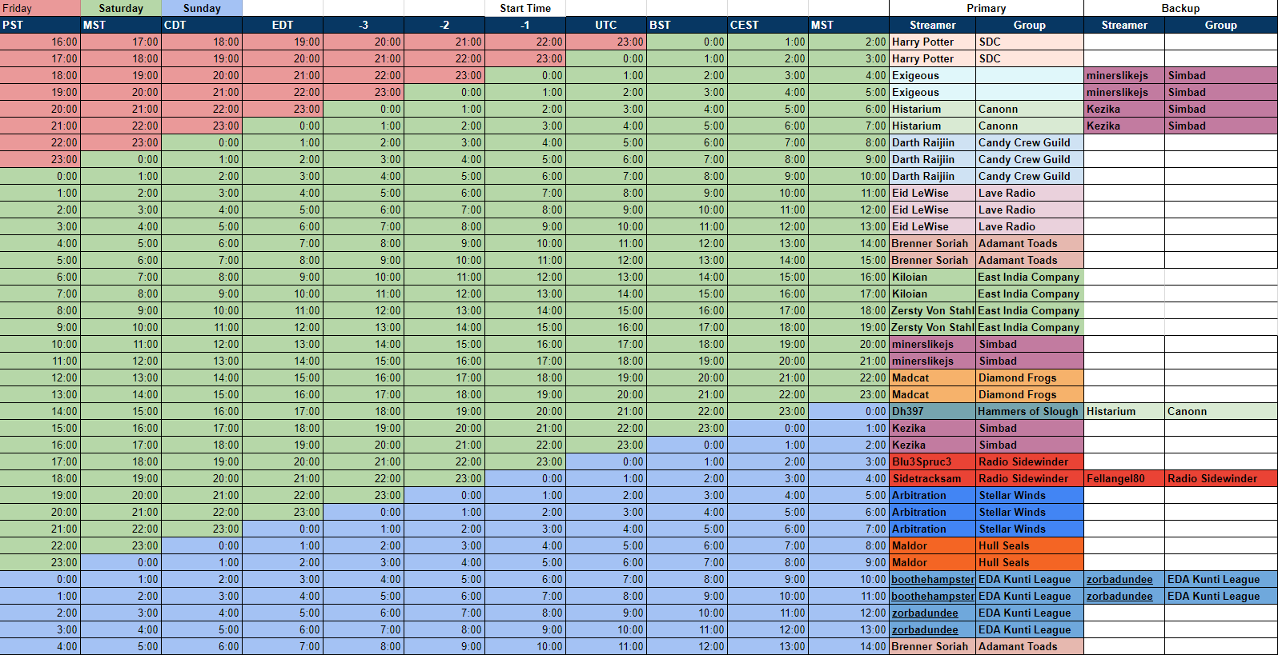Select the backup Historium cell in the 0:00 row
This screenshot has width=1278, height=655.
1124,411
